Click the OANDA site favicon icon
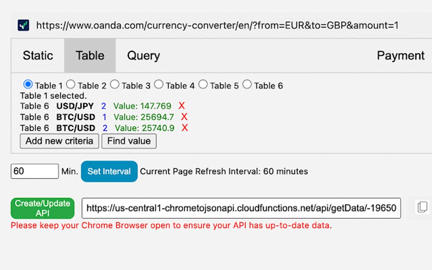Image resolution: width=432 pixels, height=270 pixels. click(23, 25)
